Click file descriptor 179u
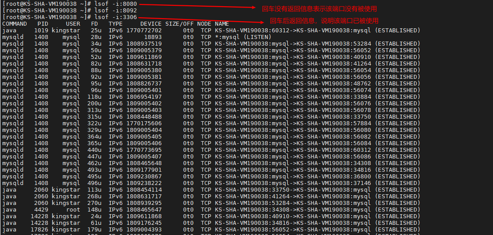The height and width of the screenshot is (235, 493). (94, 230)
